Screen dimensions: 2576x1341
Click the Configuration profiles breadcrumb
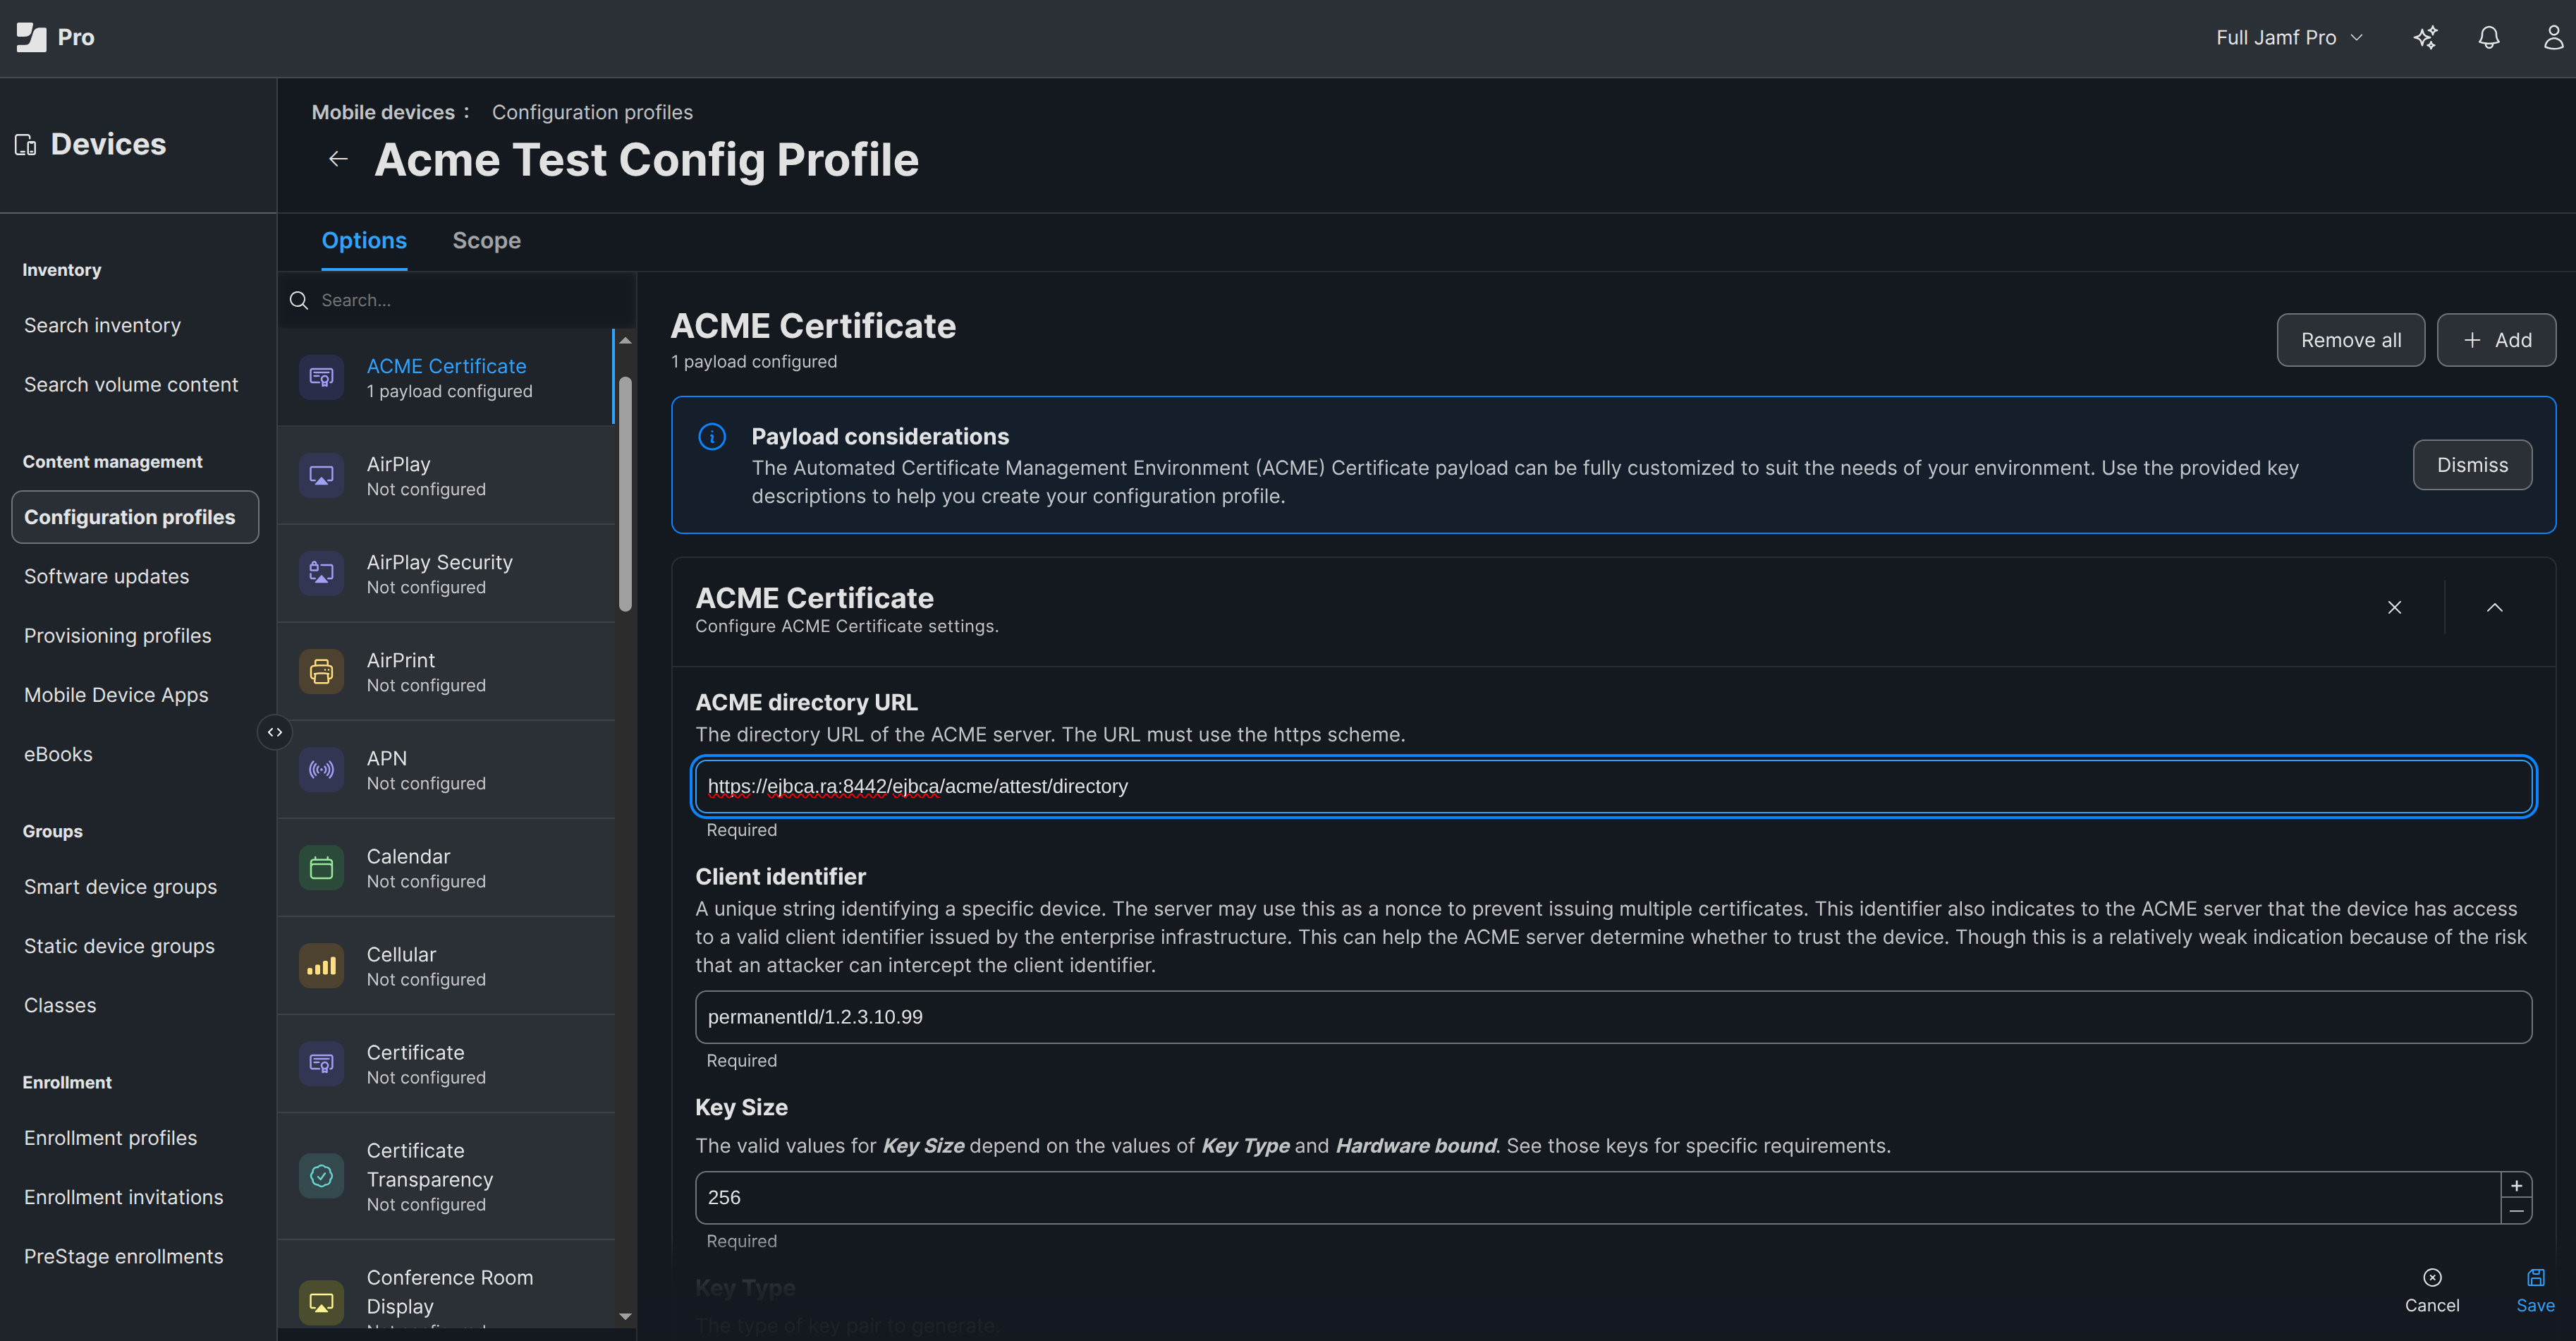pos(592,113)
